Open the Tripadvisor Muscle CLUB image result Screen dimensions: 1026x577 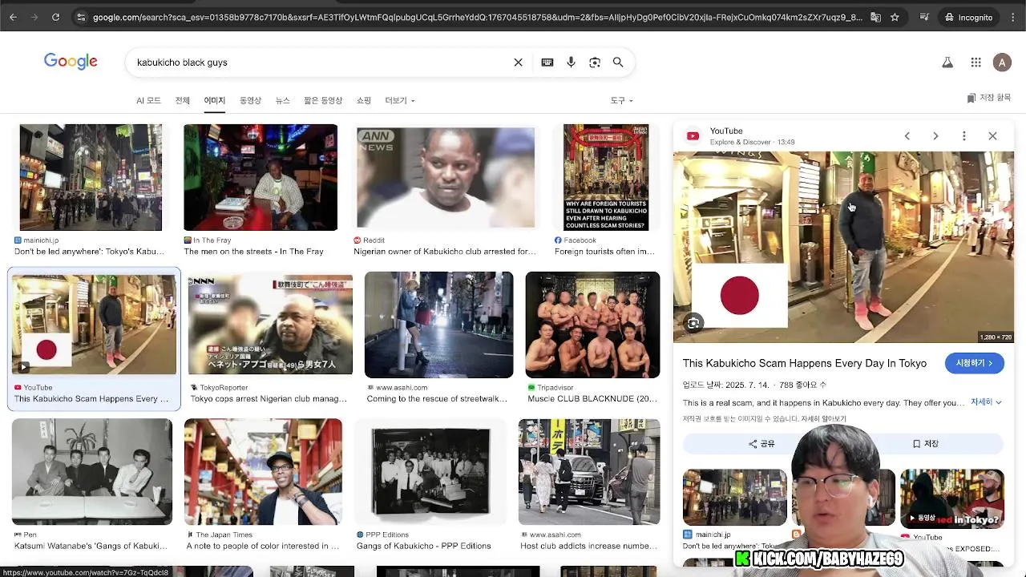click(x=592, y=325)
